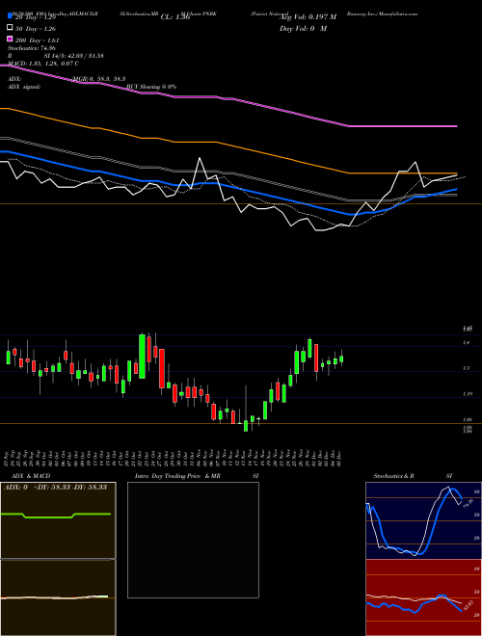Image resolution: width=482 pixels, height=636 pixels.
Task: Click the white 50 Day legend swatch
Action: click(10, 28)
